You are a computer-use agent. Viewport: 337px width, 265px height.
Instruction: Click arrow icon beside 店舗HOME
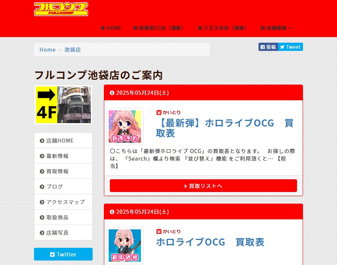click(x=42, y=141)
